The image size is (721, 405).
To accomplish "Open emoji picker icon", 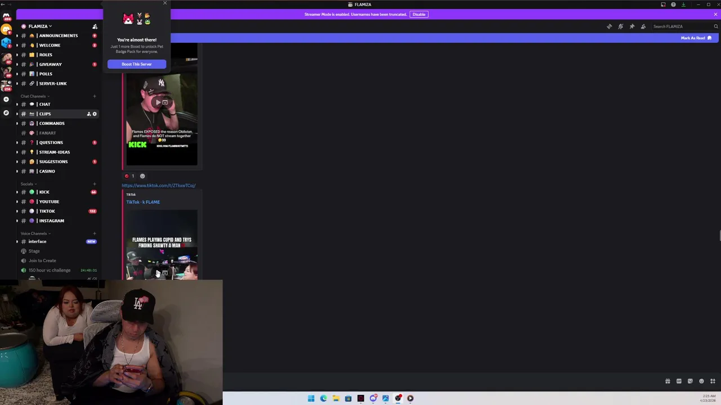I will click(x=701, y=381).
